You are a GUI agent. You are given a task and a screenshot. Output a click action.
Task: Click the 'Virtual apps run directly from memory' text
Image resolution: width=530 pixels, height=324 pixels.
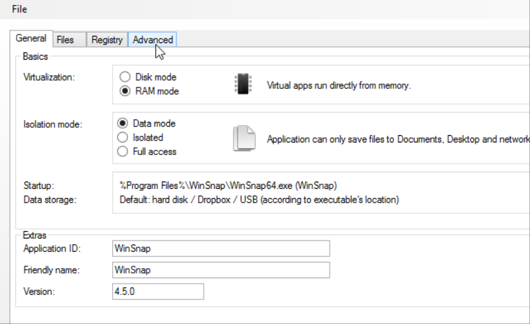[339, 85]
